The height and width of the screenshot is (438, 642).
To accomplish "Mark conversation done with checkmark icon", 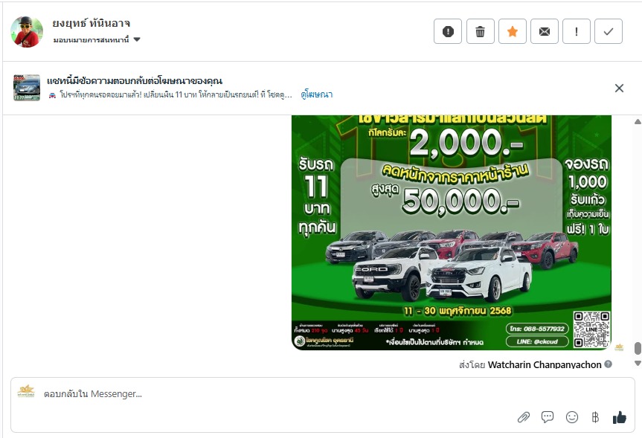I will tap(609, 31).
